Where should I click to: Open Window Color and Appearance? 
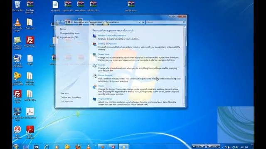(x=112, y=36)
